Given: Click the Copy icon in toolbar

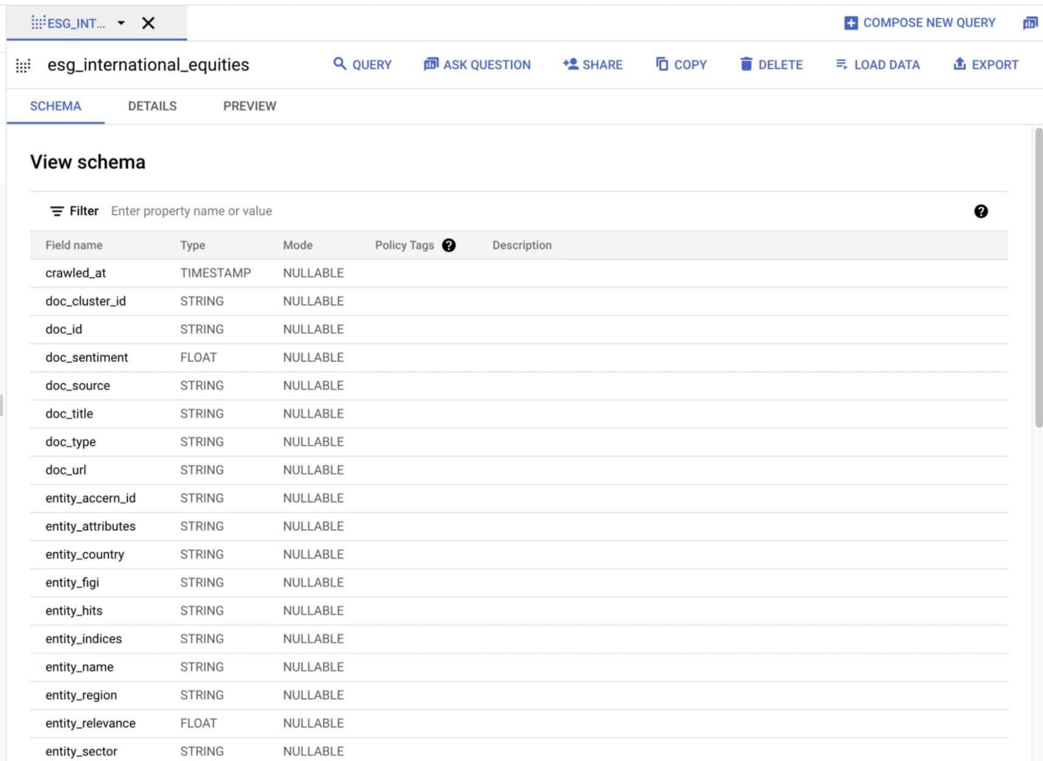Looking at the screenshot, I should 662,64.
